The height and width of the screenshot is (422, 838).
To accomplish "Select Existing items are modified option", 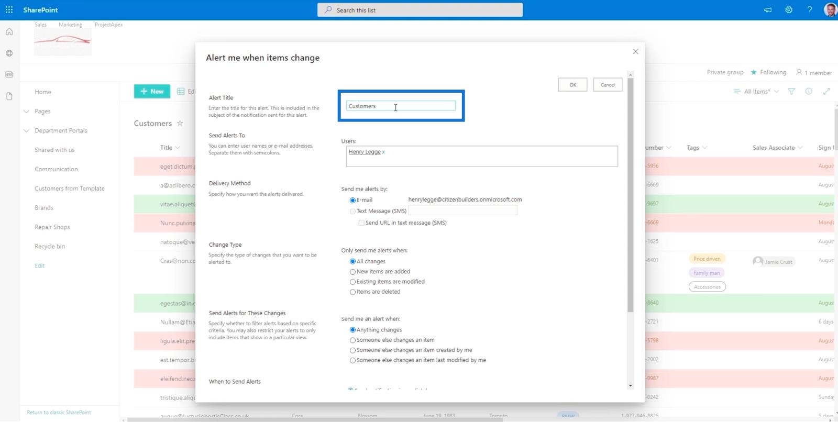I will point(352,282).
